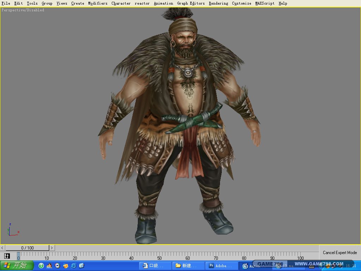Image resolution: width=361 pixels, height=271 pixels.
Task: Click frame 50 on the timeline
Action: coord(159,258)
